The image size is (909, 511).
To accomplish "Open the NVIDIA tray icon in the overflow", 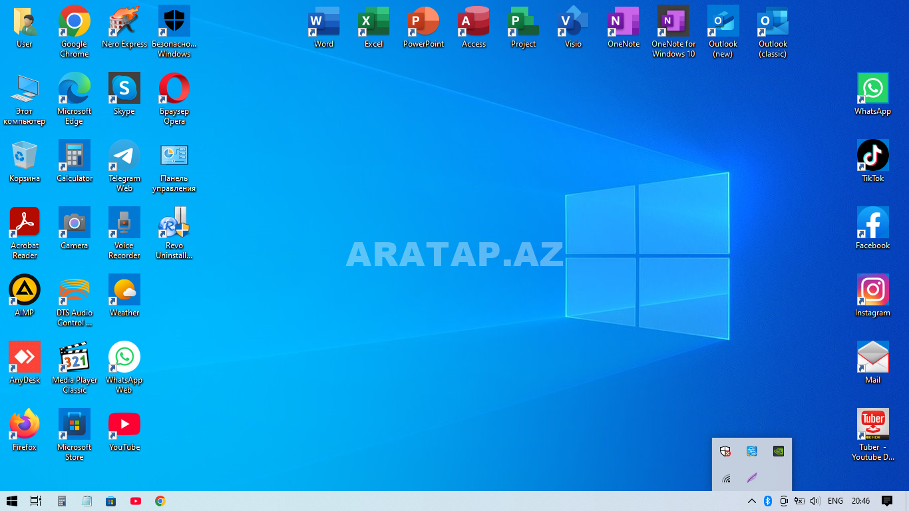I will click(x=778, y=451).
